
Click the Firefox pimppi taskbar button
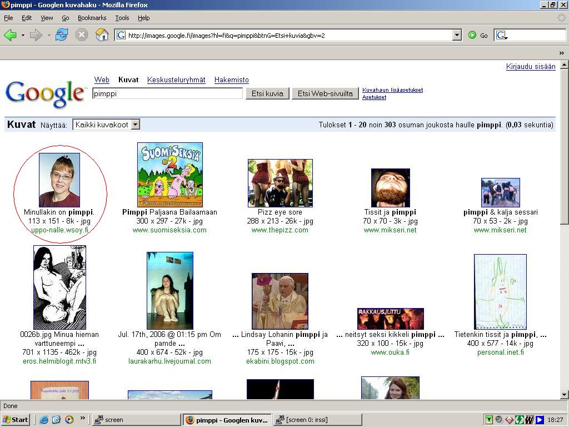227,420
